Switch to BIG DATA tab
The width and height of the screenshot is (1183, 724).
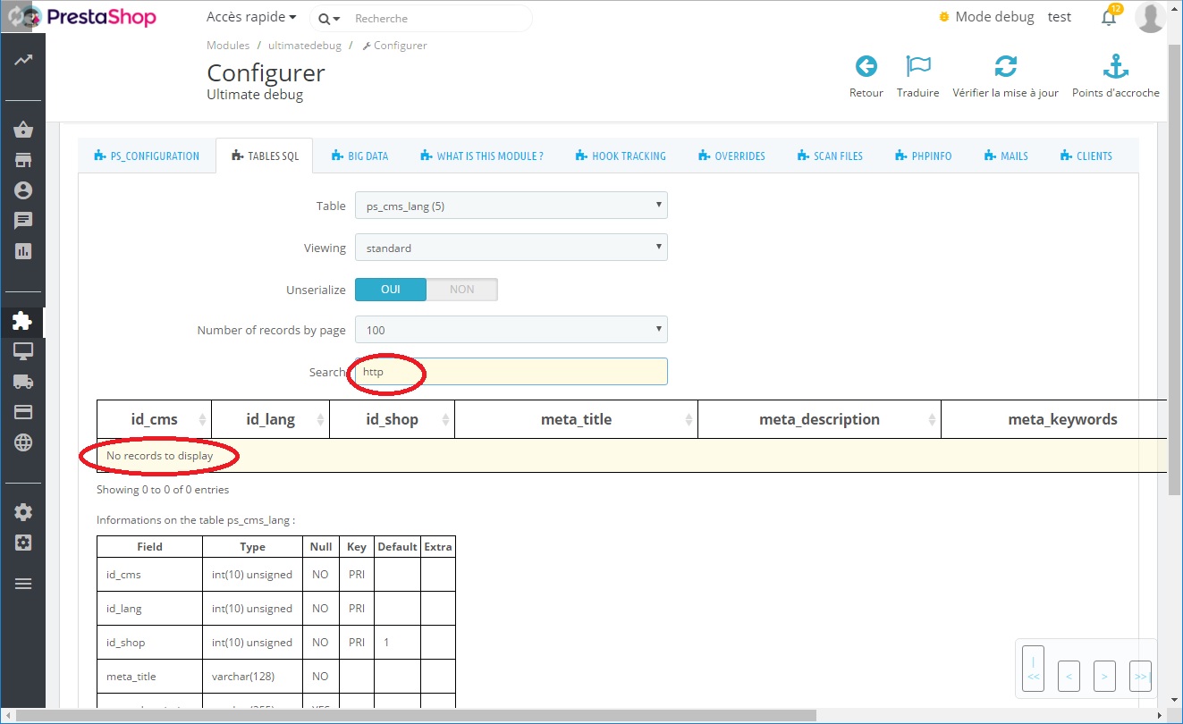point(359,156)
